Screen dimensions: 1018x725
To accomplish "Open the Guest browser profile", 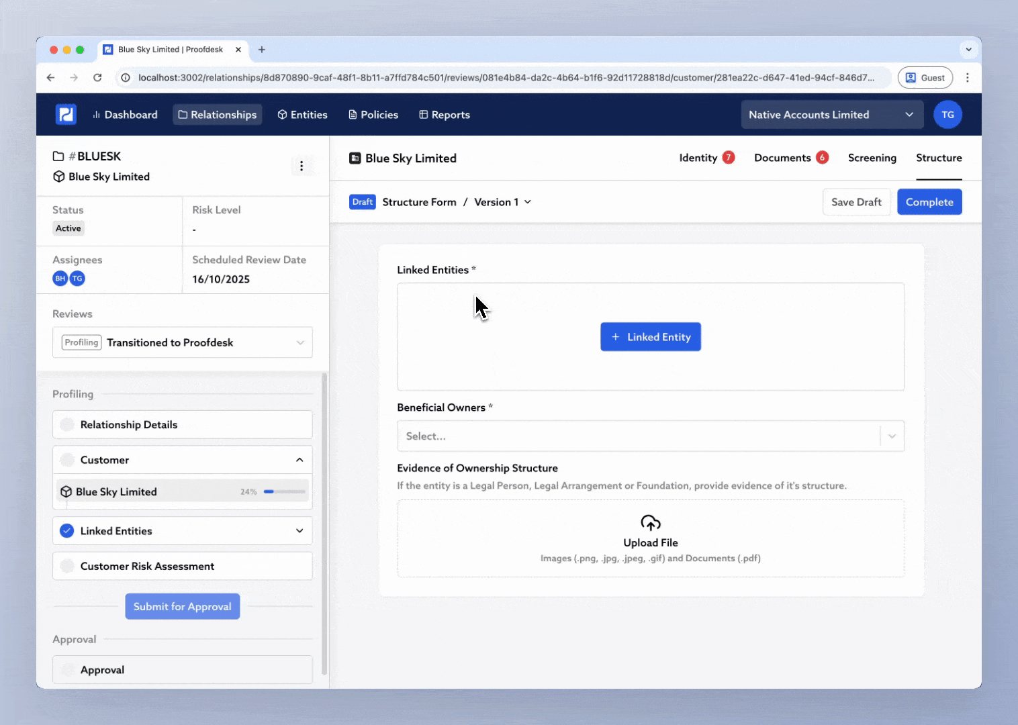I will tap(925, 78).
